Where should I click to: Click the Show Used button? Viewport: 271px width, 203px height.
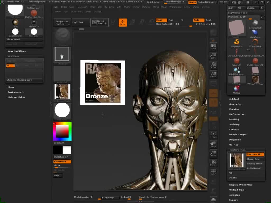(25, 39)
